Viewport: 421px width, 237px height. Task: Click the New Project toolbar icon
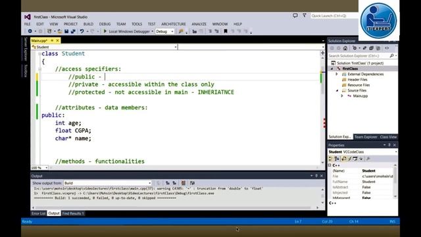click(x=49, y=32)
